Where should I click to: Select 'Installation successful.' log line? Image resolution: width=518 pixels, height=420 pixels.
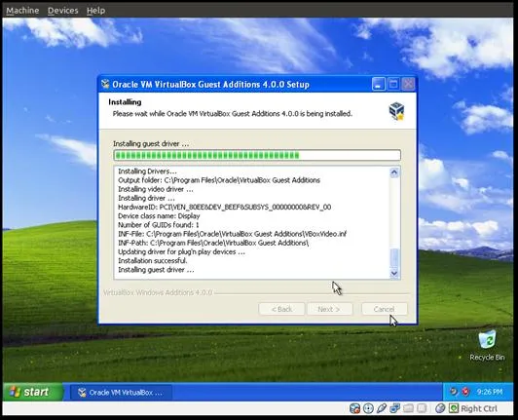[153, 261]
